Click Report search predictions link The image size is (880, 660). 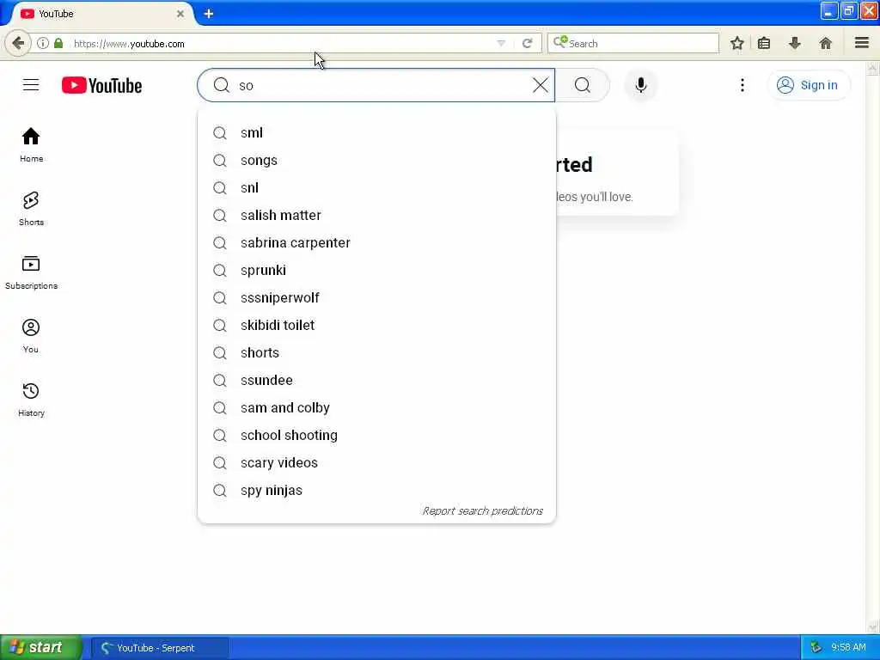point(483,510)
